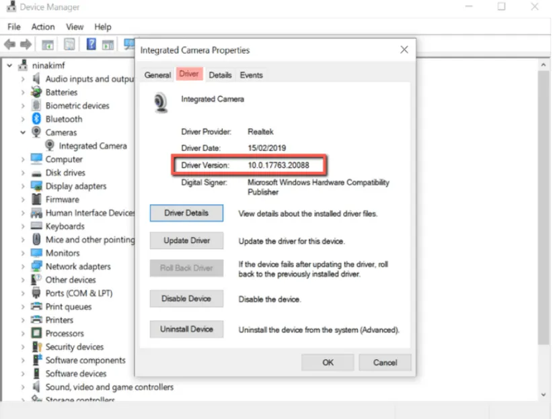Open the Action menu
The image size is (553, 419).
click(43, 27)
